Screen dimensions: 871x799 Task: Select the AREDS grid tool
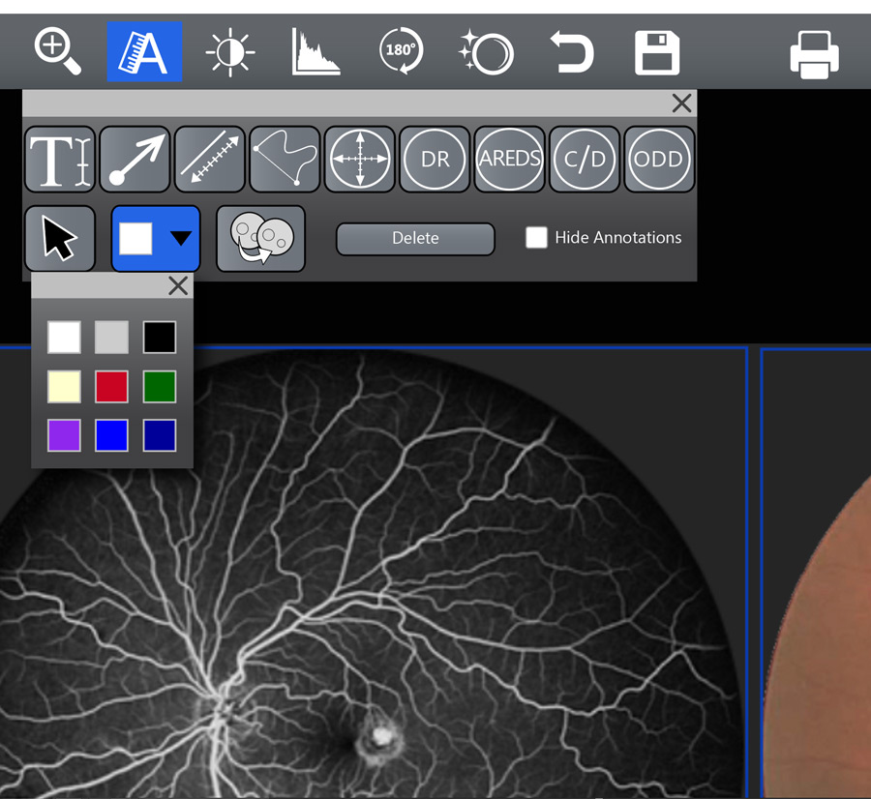[510, 160]
